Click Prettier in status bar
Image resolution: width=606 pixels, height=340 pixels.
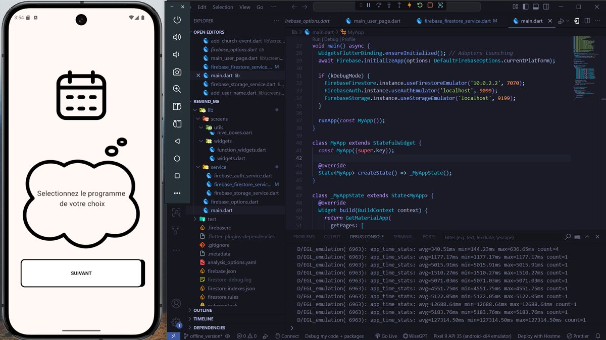tap(578, 336)
